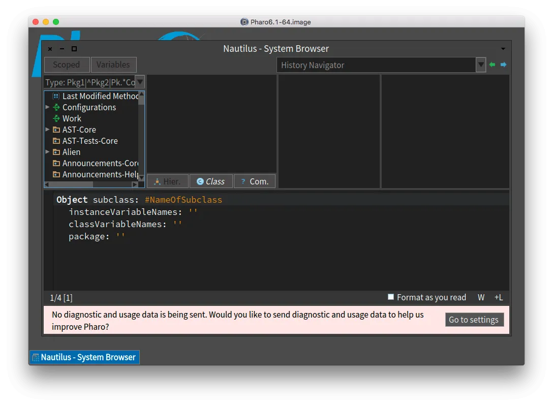The height and width of the screenshot is (406, 553).
Task: Maximize the Nautilus System Browser window
Action: coord(74,49)
